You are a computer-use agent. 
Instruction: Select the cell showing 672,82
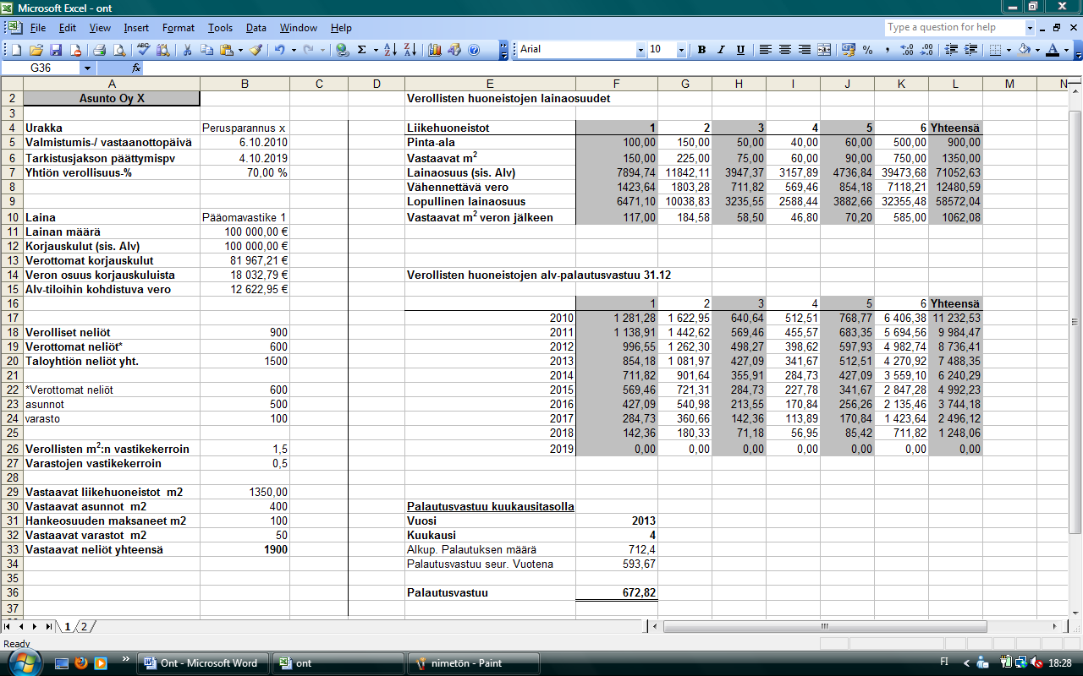coord(616,593)
